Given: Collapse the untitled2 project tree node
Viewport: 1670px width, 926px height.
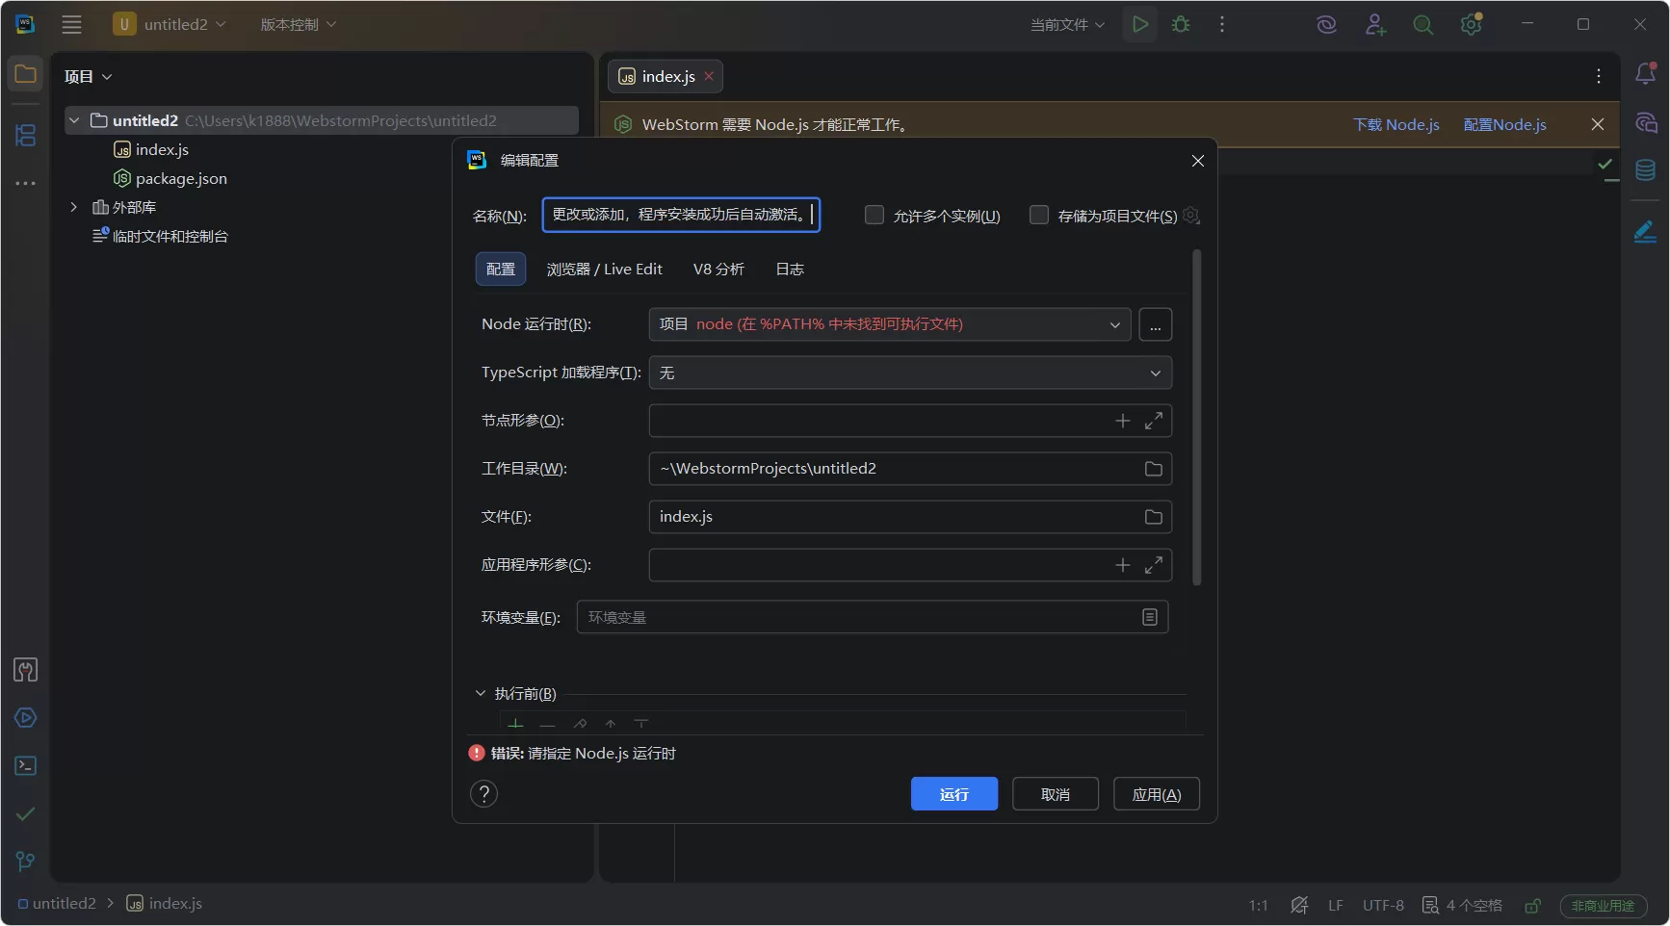Looking at the screenshot, I should tap(73, 120).
